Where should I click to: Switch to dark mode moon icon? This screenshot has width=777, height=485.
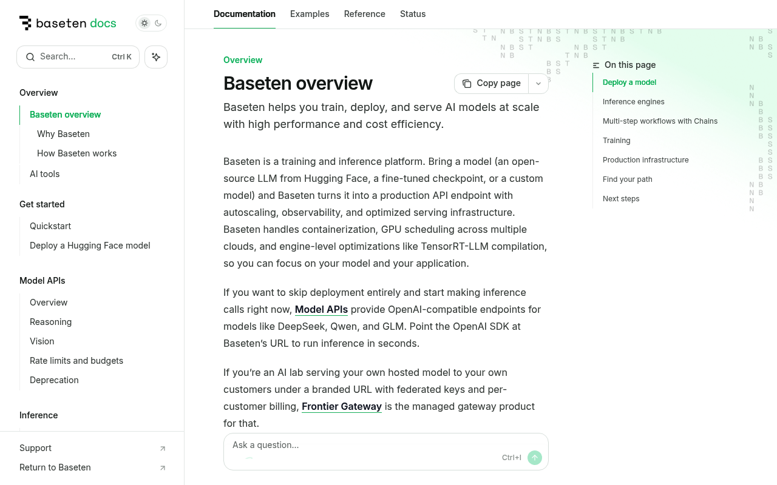coord(158,23)
